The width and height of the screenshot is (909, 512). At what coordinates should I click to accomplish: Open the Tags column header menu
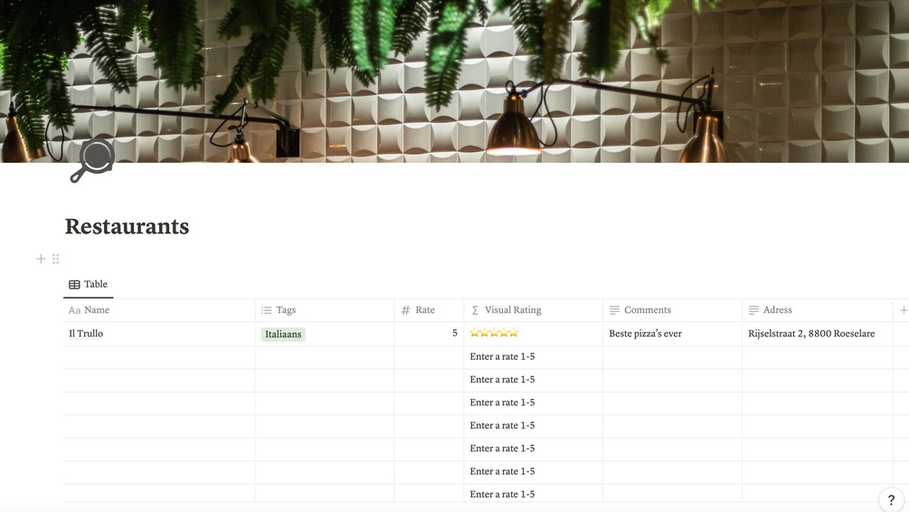pyautogui.click(x=325, y=310)
